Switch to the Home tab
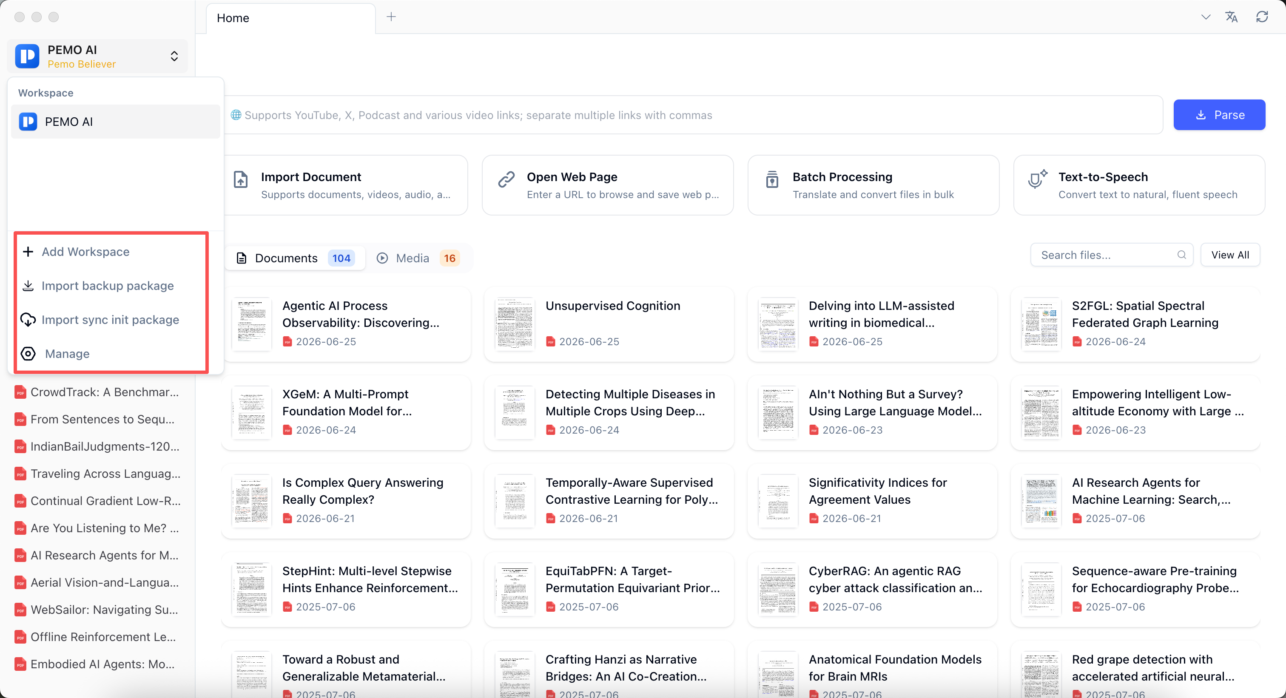The height and width of the screenshot is (698, 1286). 290,18
